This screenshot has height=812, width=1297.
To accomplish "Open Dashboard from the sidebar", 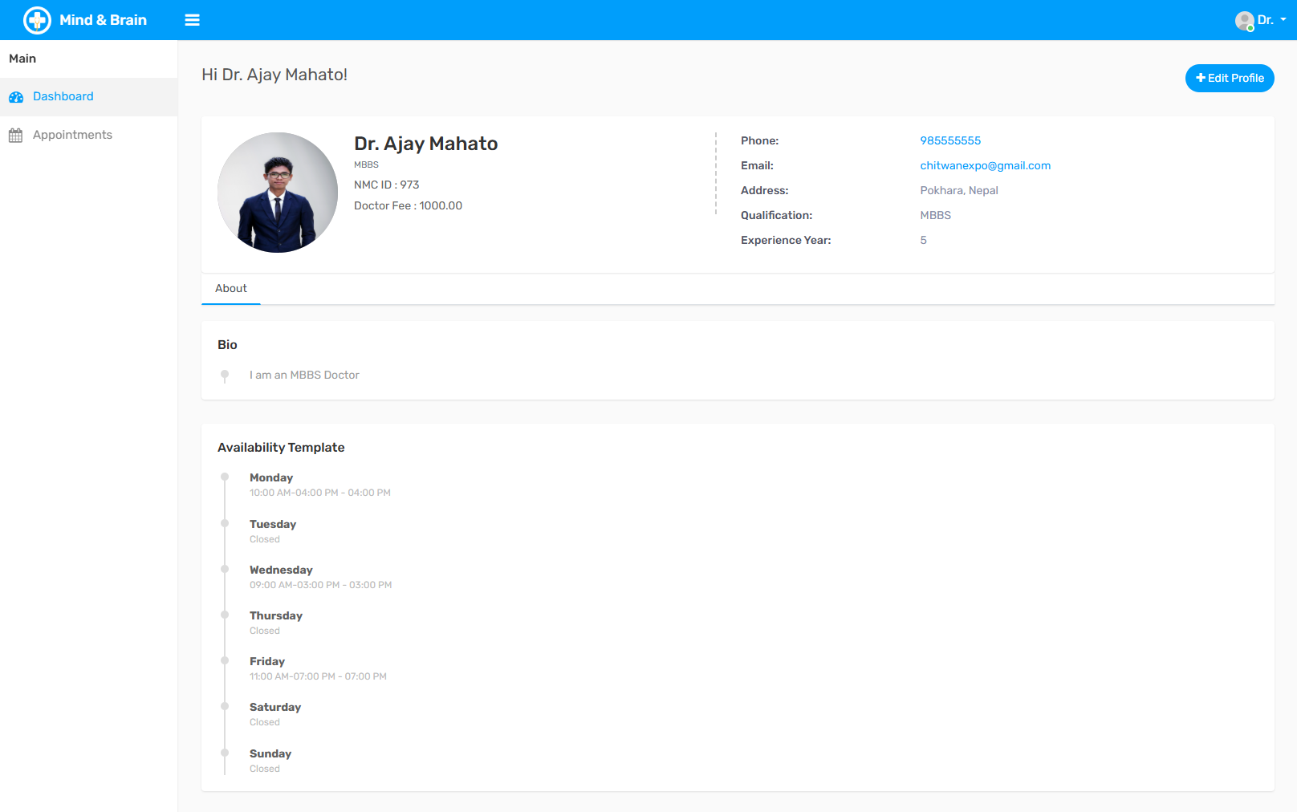I will click(x=63, y=96).
